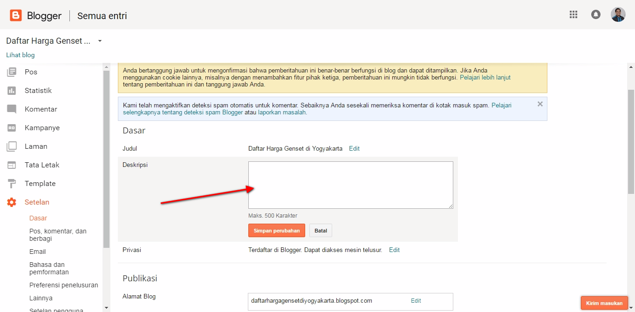Image resolution: width=635 pixels, height=312 pixels.
Task: Click the Batal button
Action: pos(321,231)
